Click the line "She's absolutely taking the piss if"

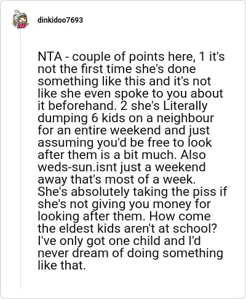[x=132, y=192]
